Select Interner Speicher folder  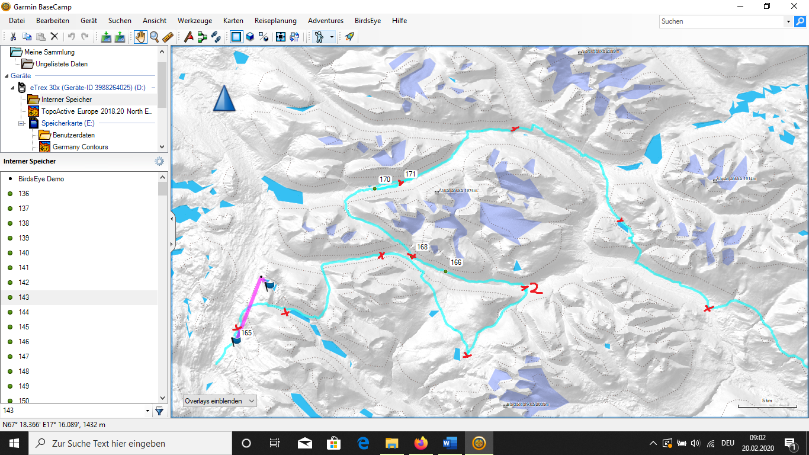coord(66,100)
